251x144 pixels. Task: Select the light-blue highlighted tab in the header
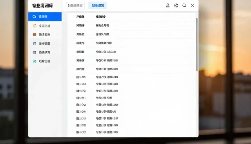point(98,6)
